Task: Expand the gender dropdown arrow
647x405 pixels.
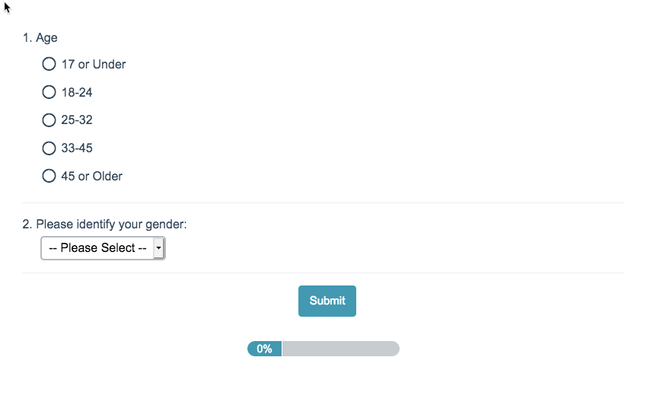Action: (x=158, y=248)
